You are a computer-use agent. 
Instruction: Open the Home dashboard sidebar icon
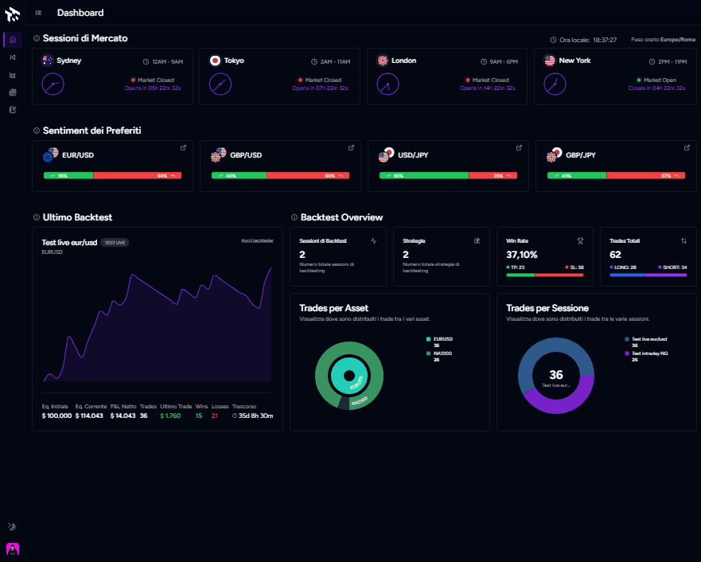tap(13, 40)
